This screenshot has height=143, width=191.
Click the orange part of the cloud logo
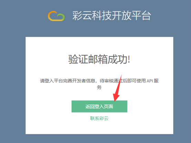tap(52, 16)
